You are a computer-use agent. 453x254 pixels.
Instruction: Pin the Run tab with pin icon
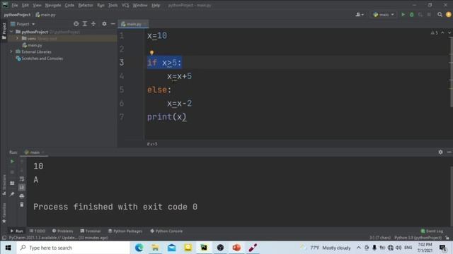click(12, 194)
